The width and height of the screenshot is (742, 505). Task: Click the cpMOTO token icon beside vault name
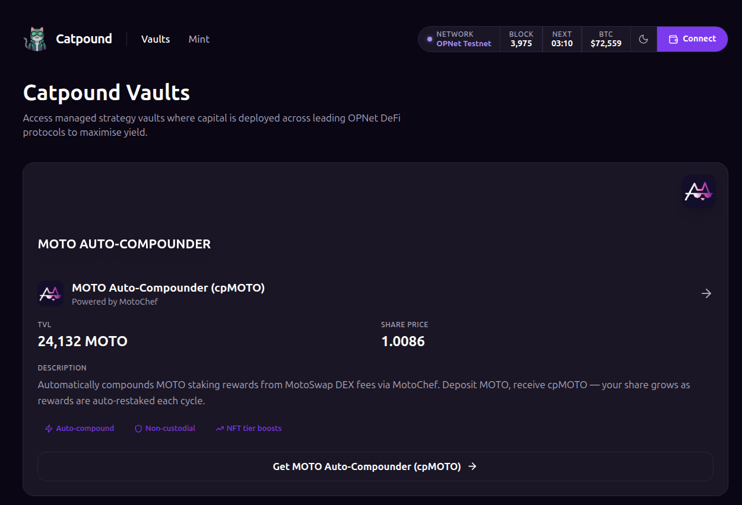coord(50,293)
